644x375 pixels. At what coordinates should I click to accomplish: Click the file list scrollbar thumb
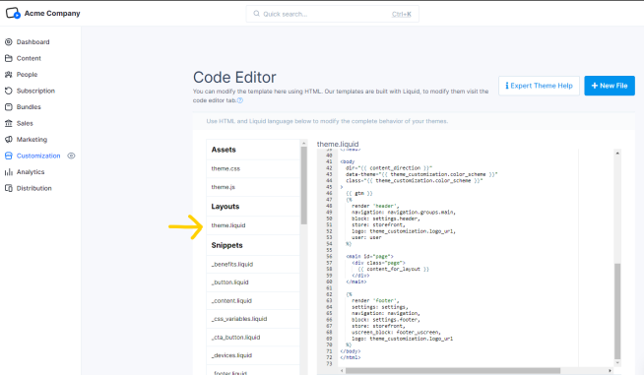(304, 185)
